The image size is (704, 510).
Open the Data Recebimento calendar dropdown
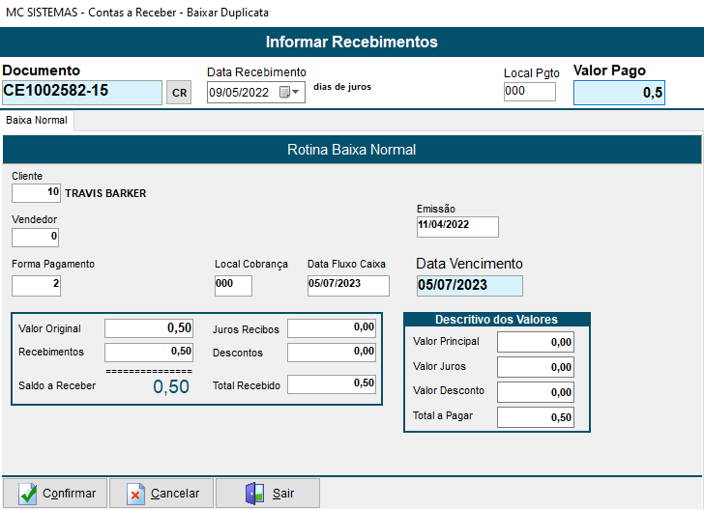[290, 93]
